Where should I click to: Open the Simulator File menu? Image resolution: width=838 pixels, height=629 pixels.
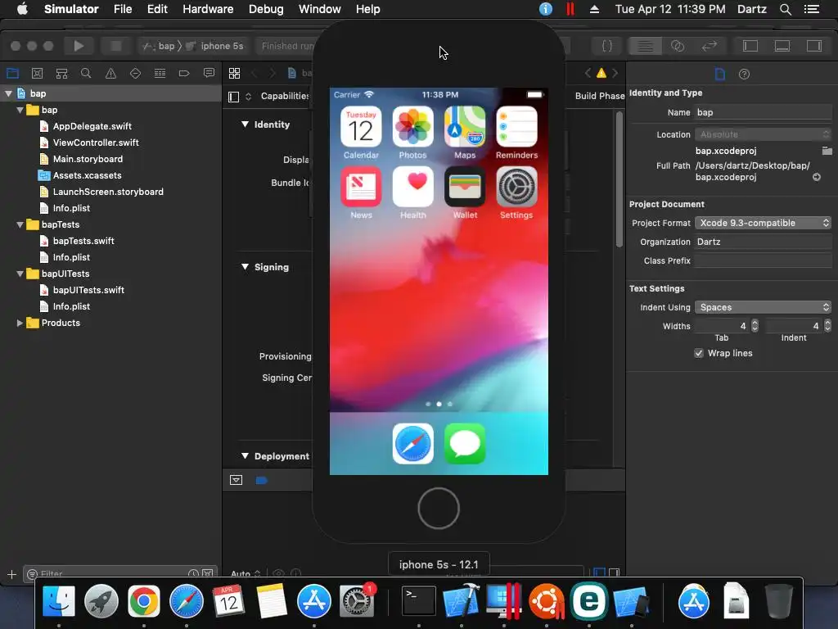point(123,9)
